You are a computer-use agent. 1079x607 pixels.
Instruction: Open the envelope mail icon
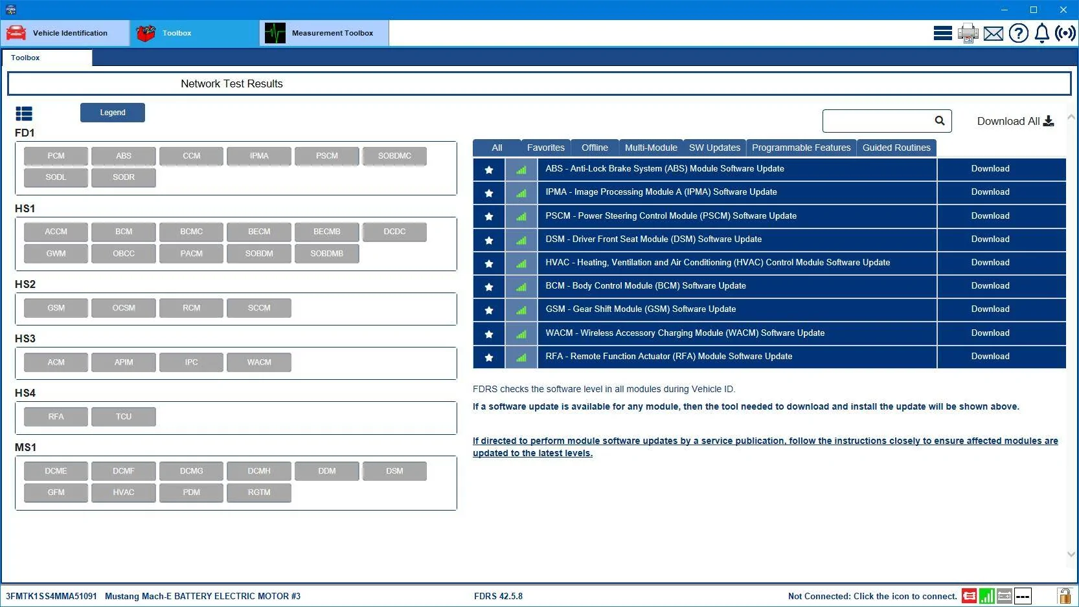[x=994, y=34]
